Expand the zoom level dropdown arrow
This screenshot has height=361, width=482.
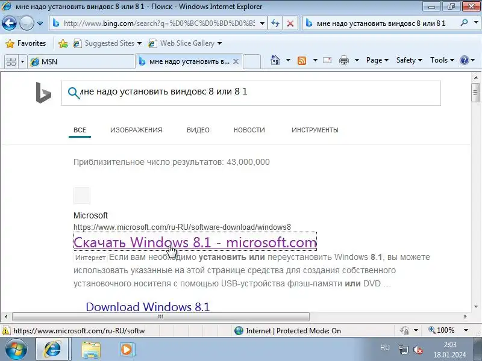point(466,330)
